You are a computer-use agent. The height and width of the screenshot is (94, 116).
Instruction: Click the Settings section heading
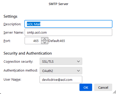[x=10, y=16]
